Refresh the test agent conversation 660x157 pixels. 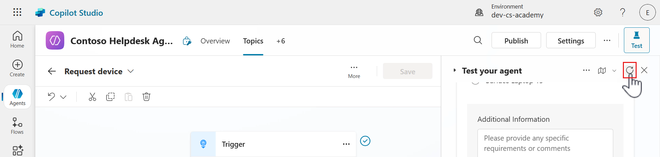[629, 70]
